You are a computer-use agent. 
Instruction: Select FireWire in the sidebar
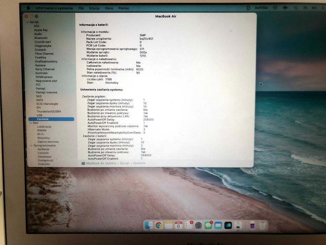(x=41, y=57)
